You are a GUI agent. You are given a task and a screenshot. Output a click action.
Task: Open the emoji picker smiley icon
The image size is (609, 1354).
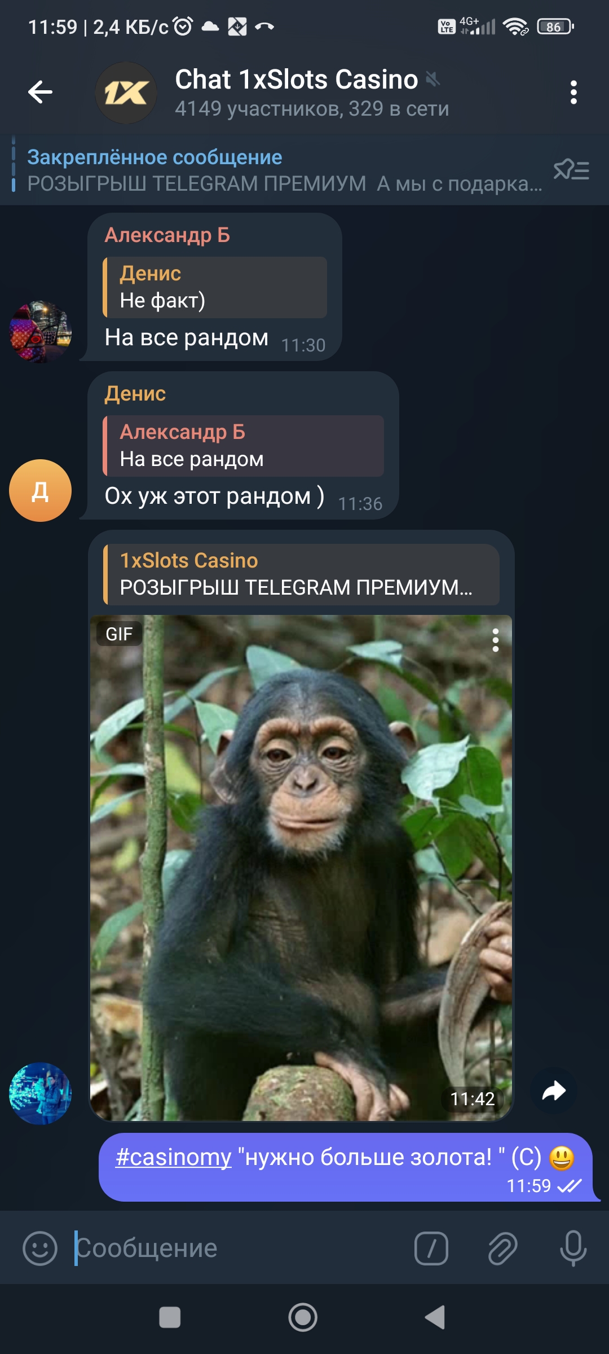(x=40, y=1248)
